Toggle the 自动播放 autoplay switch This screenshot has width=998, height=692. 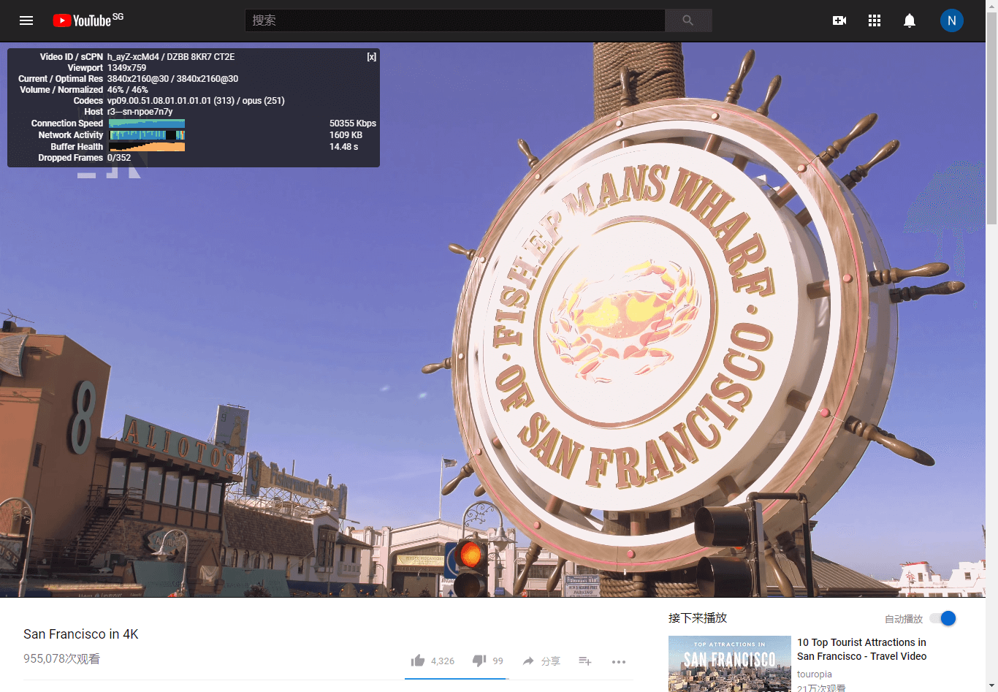(x=943, y=619)
